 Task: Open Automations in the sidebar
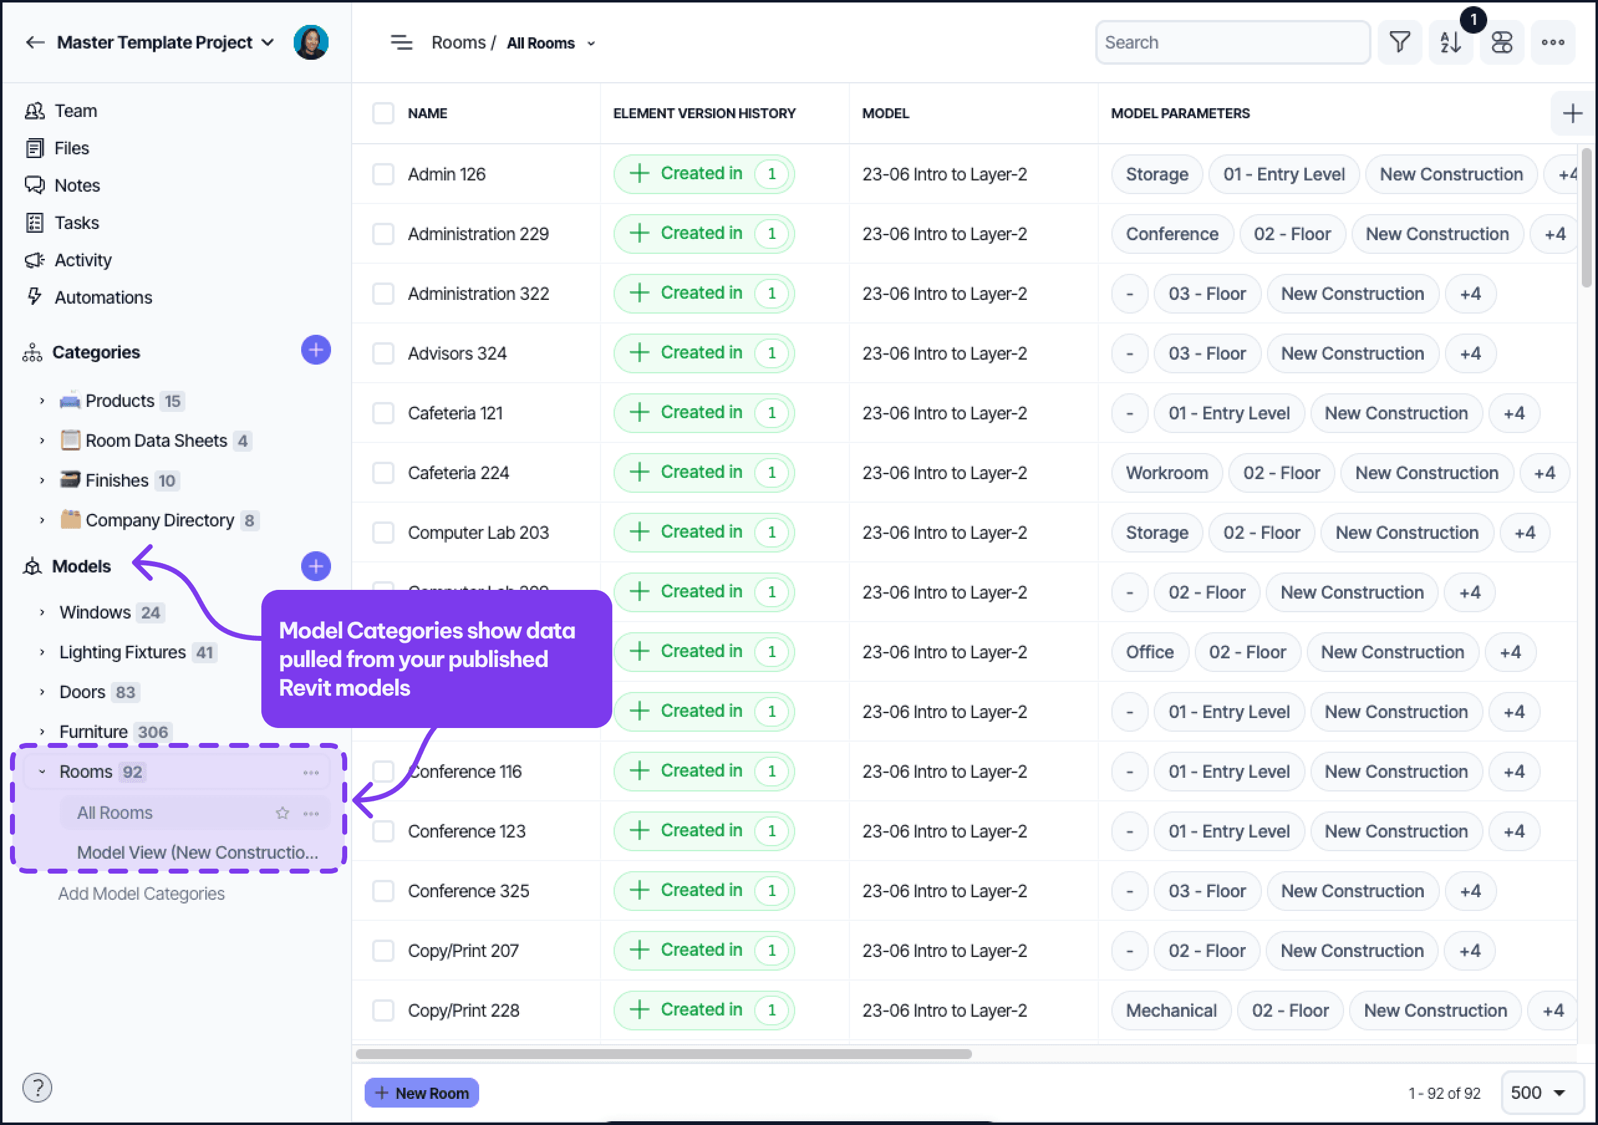[x=102, y=297]
